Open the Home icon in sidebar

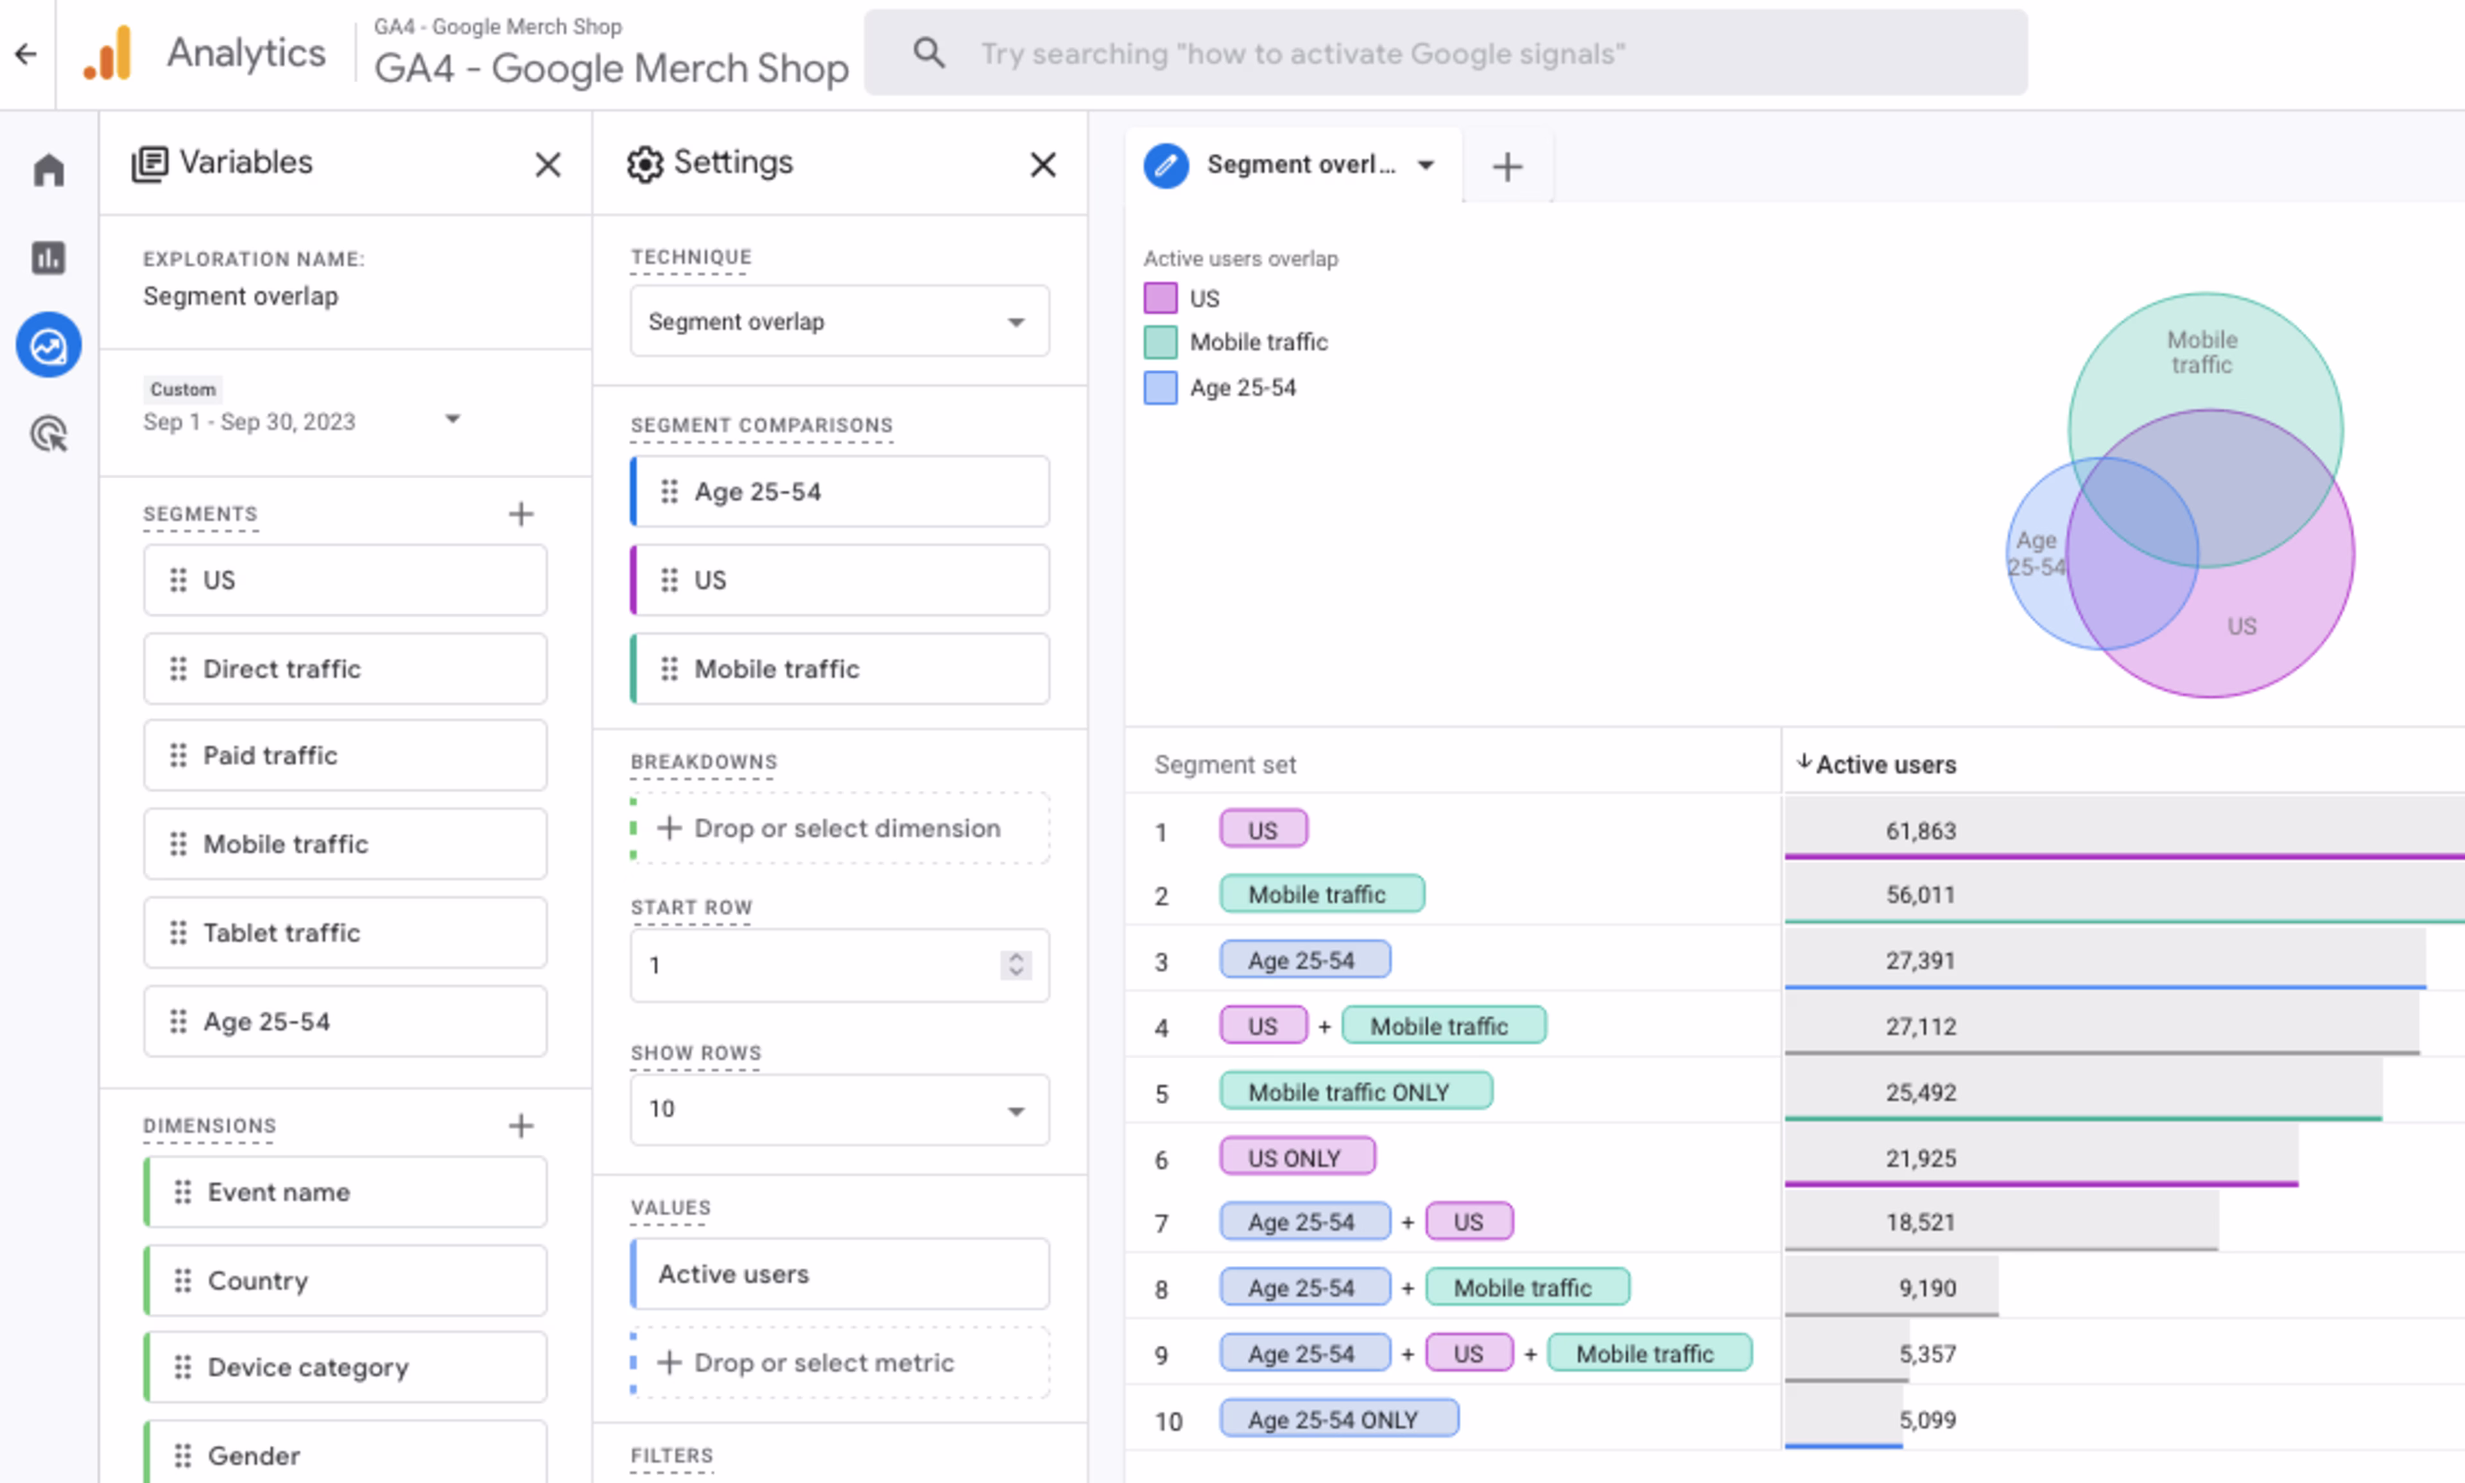48,170
